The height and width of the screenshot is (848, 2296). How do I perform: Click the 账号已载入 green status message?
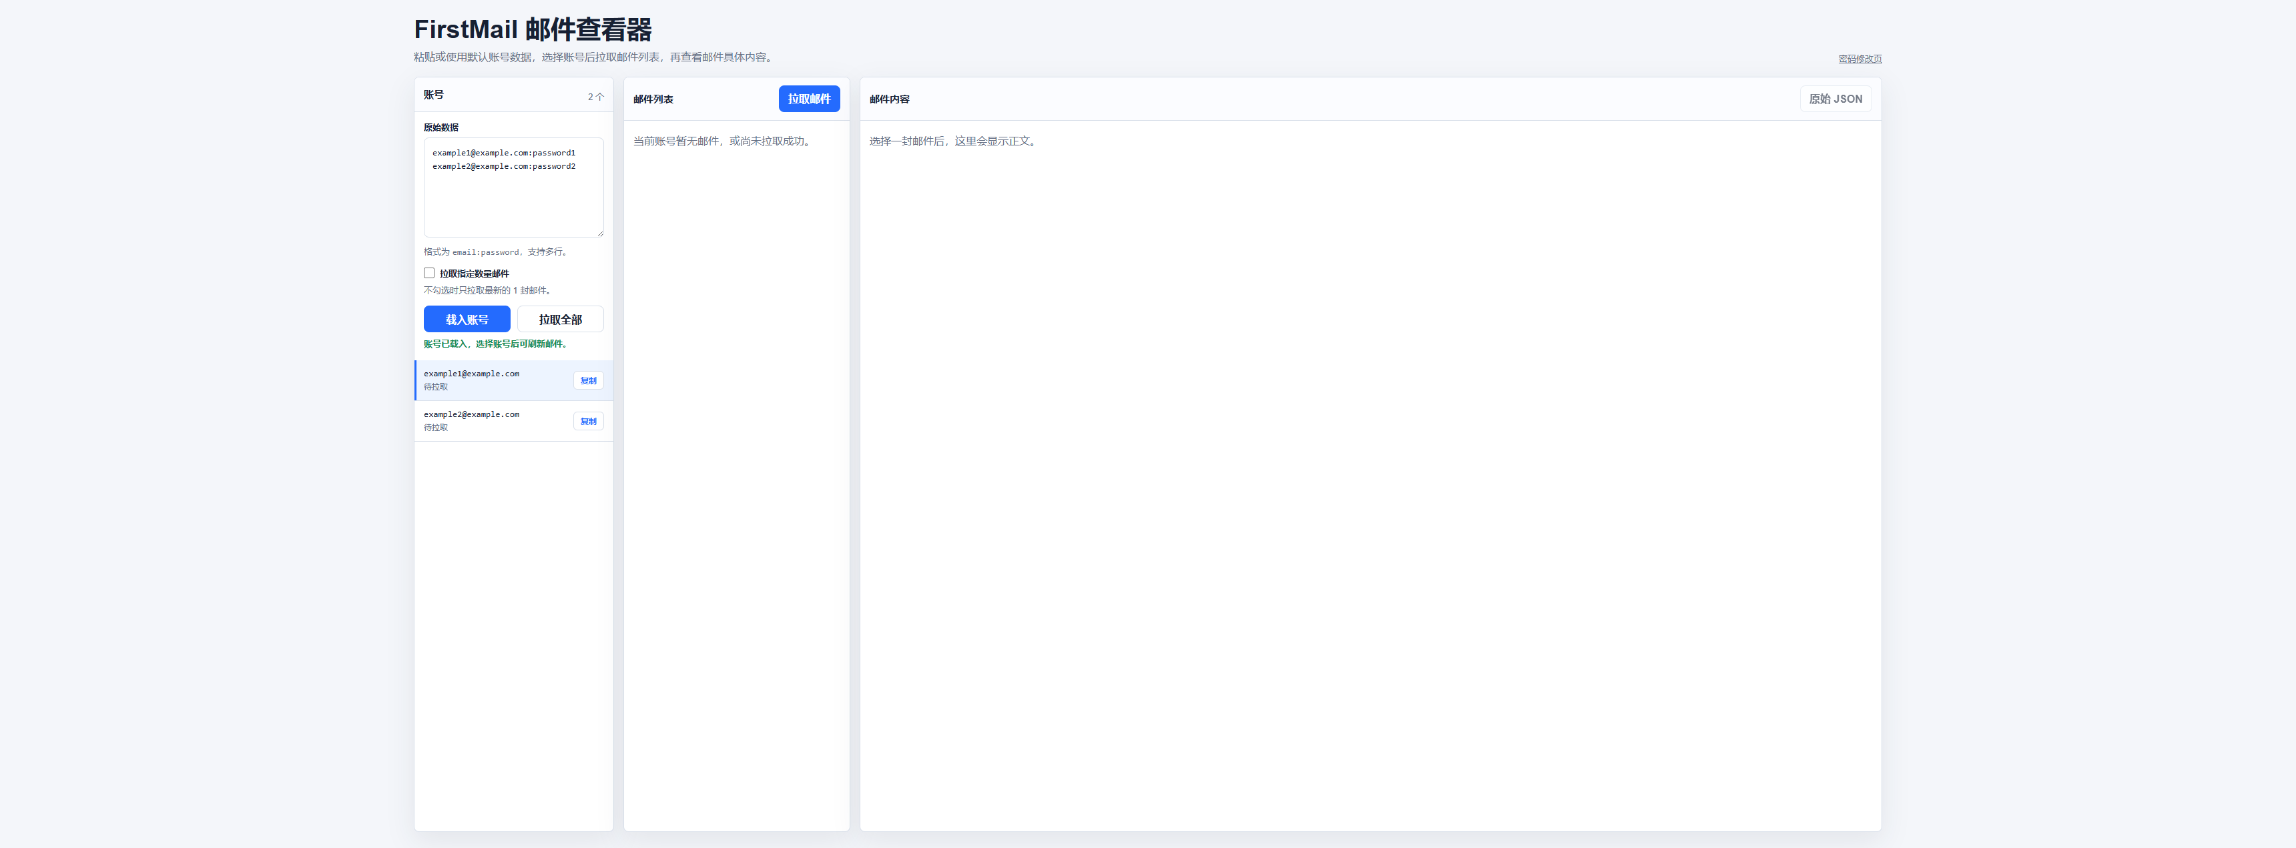[497, 344]
